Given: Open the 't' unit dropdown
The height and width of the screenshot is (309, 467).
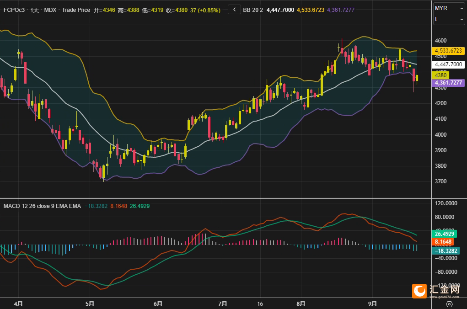Looking at the screenshot, I should (449, 19).
